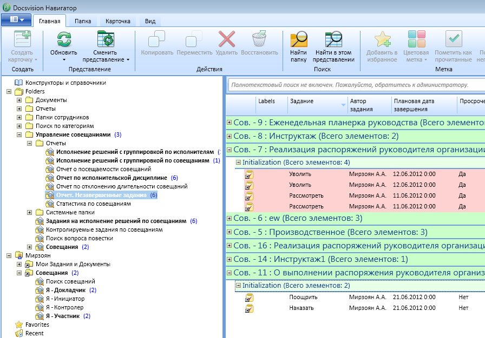Expand the Системные папки folder
Viewport: 485px width, 338px height.
pos(29,212)
